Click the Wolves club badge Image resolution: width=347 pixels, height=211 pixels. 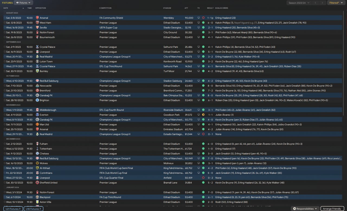[37, 163]
